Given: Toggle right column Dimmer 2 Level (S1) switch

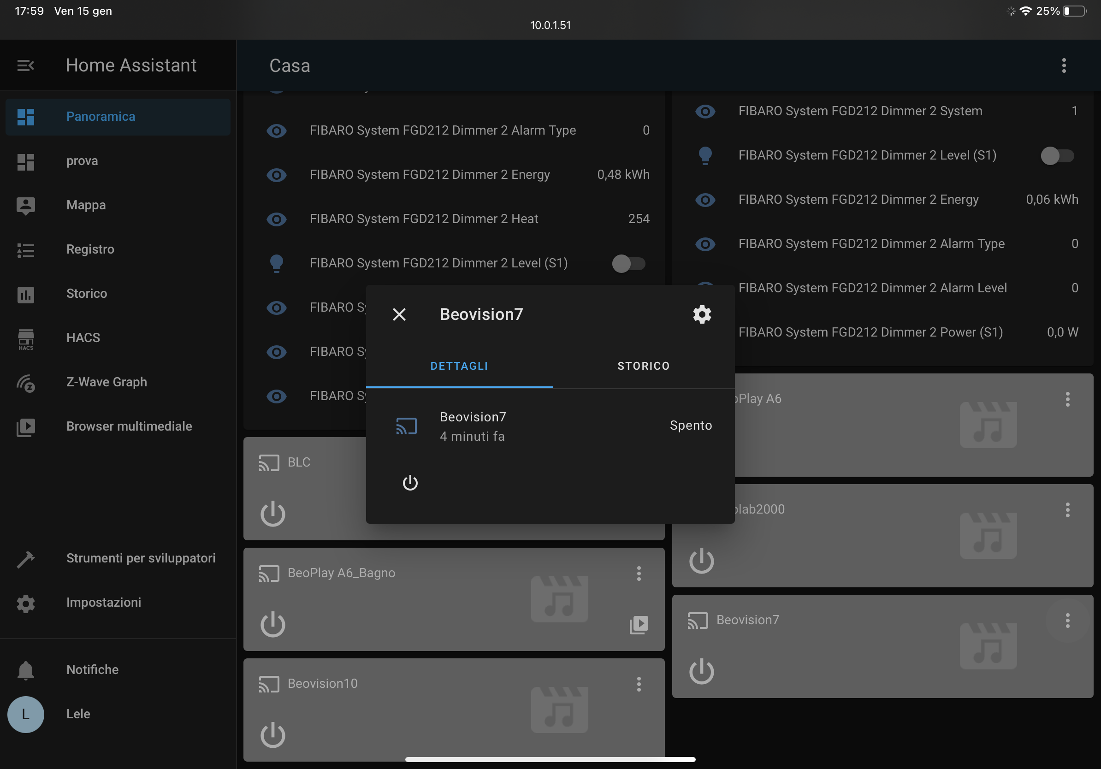Looking at the screenshot, I should coord(1057,156).
